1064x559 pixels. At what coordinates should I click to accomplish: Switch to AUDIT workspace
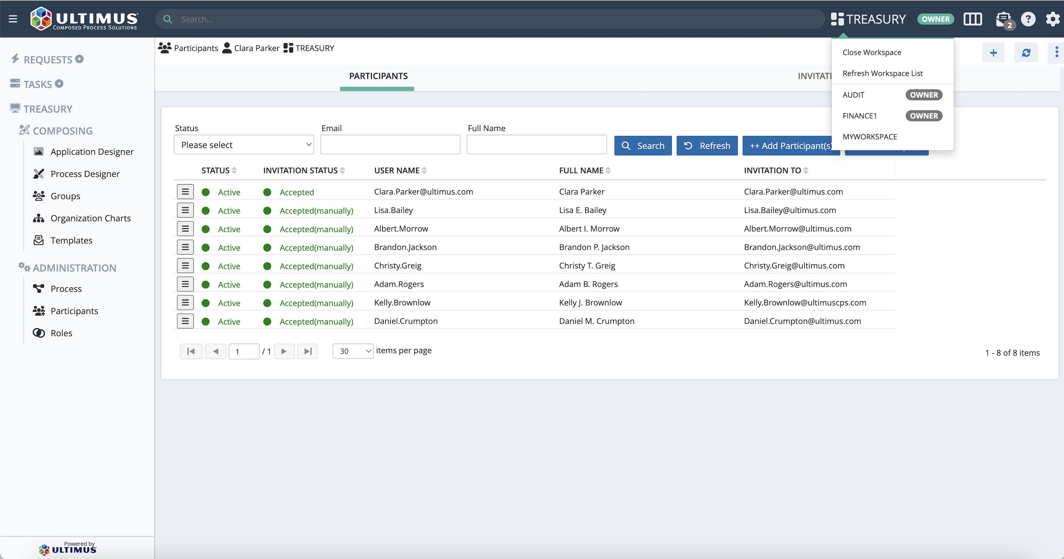[x=892, y=94]
